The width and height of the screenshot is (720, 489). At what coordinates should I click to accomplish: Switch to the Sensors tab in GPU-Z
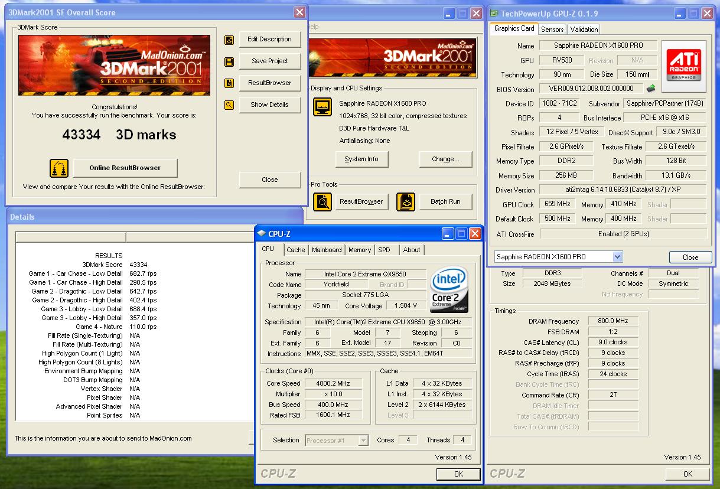552,30
